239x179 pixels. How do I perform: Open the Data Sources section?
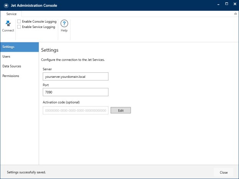click(20, 66)
